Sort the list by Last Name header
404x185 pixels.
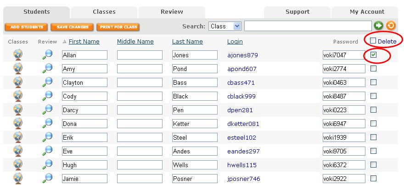coord(187,42)
